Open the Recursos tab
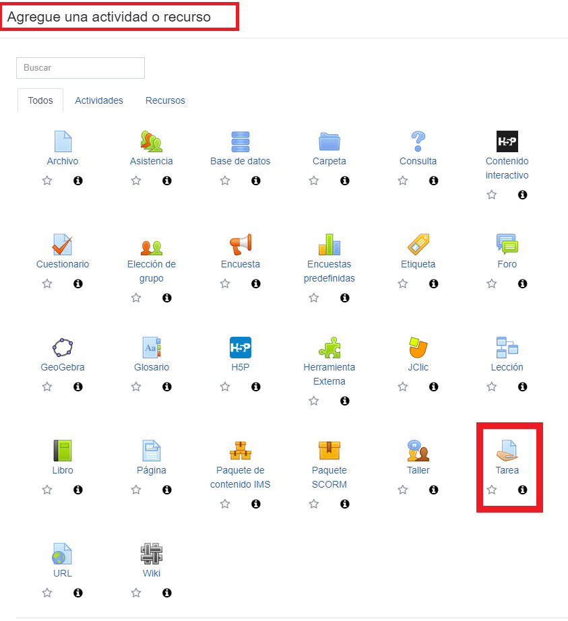Viewport: 568px width, 621px height. pyautogui.click(x=165, y=100)
